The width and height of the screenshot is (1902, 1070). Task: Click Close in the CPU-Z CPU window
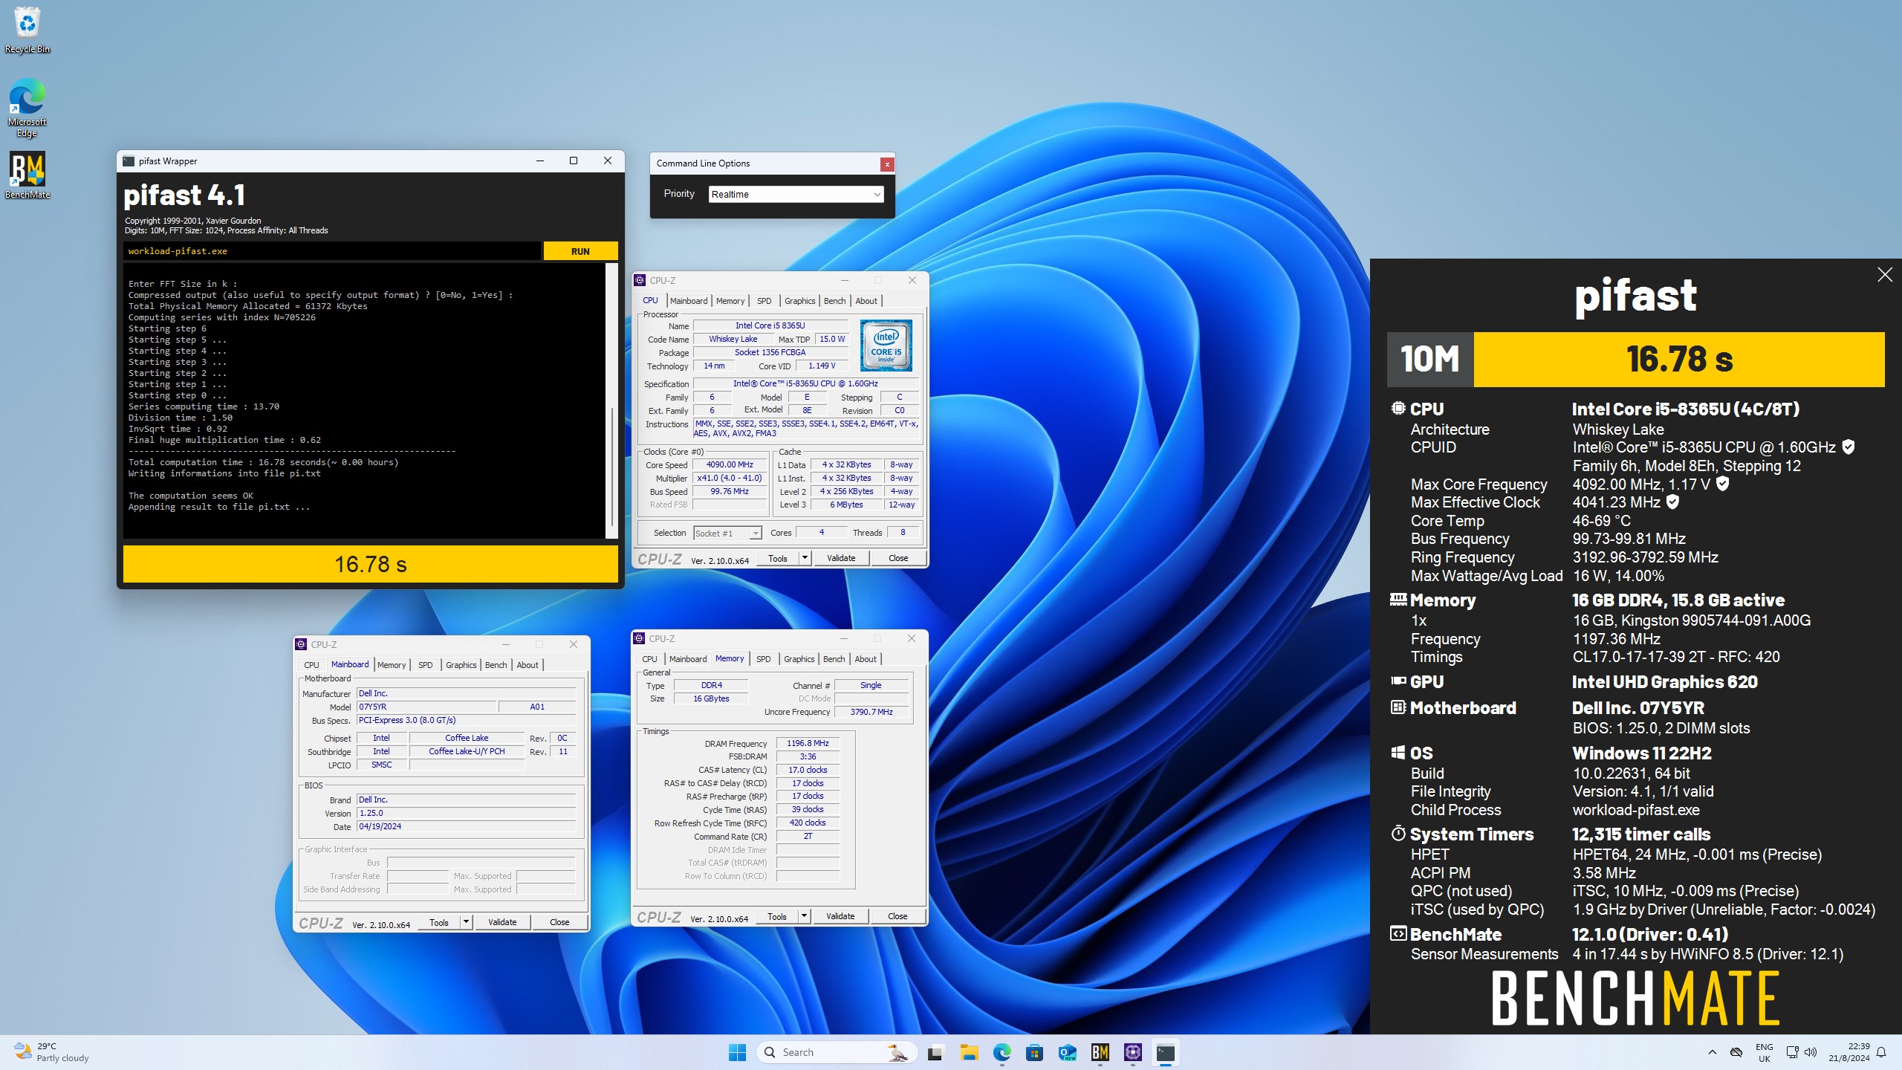(898, 558)
